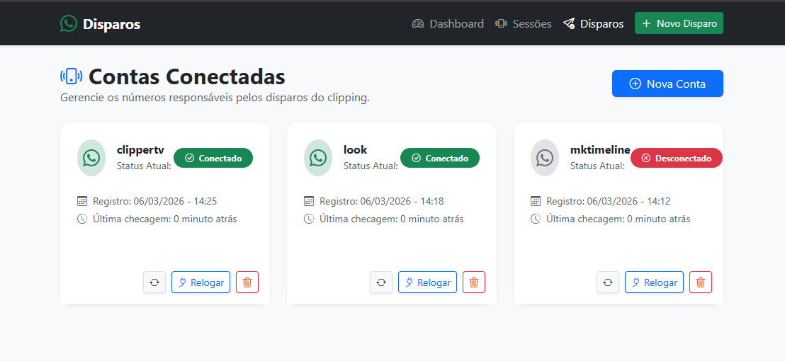Click Última checagem text in look card
This screenshot has width=785, height=361.
392,219
